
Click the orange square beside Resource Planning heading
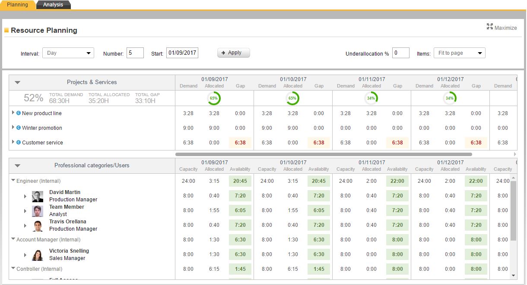tap(6, 30)
